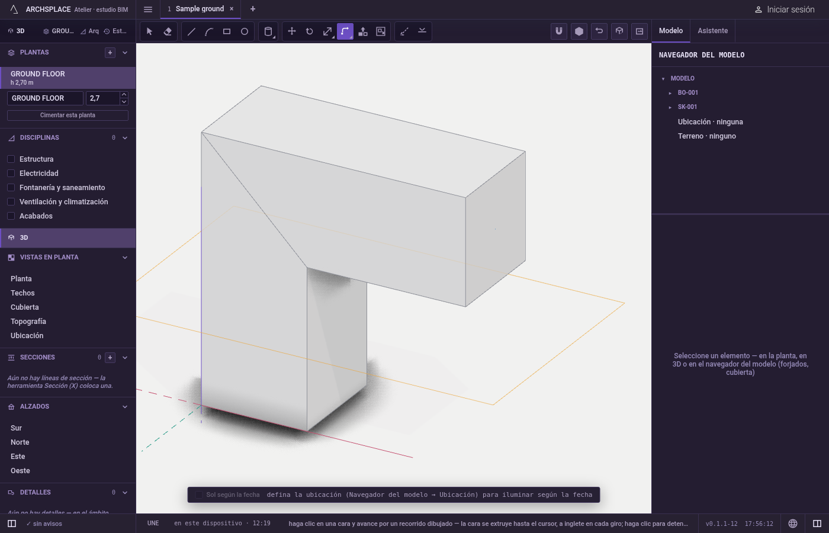Viewport: 829px width, 533px height.
Task: Open the cylinder solid tool
Action: pos(268,31)
